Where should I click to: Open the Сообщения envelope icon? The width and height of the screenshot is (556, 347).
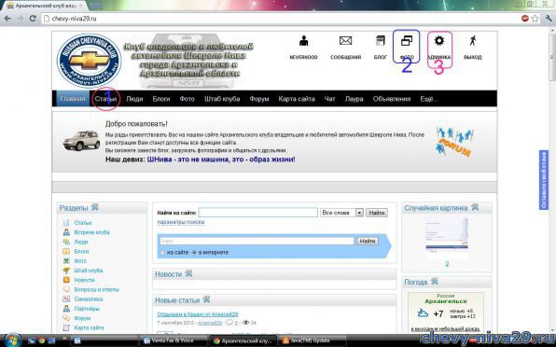(x=345, y=41)
